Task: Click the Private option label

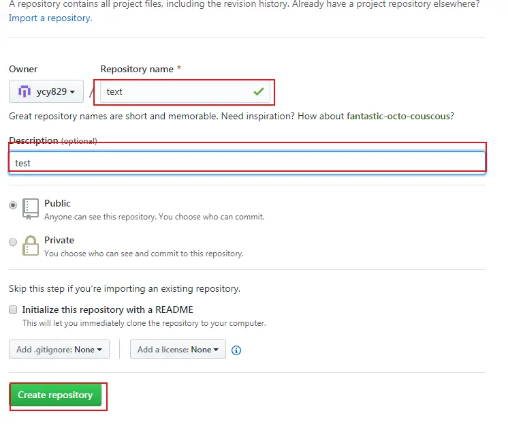Action: click(x=59, y=240)
